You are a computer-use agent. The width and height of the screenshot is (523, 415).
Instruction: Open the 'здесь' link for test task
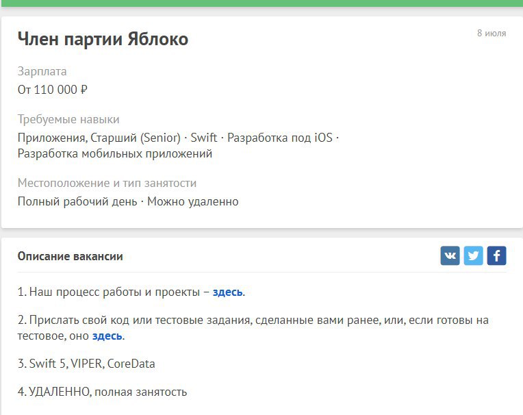[107, 336]
